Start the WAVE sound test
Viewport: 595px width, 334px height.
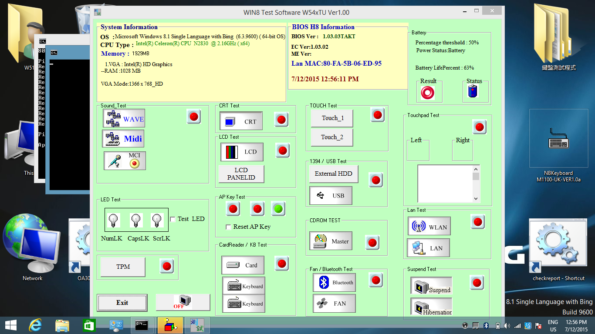coord(124,119)
